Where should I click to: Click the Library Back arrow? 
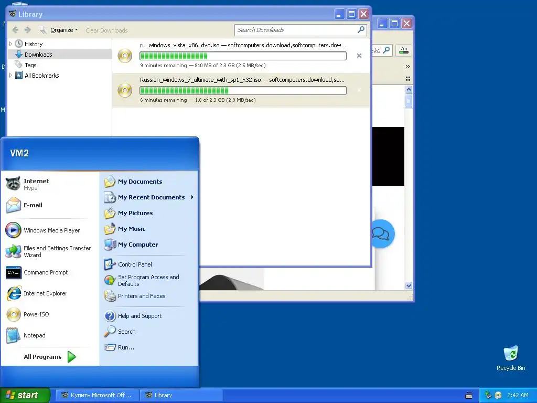(x=15, y=30)
